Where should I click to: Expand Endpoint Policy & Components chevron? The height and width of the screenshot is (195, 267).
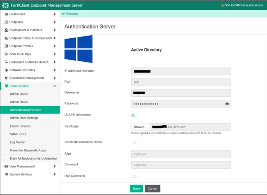click(55, 38)
